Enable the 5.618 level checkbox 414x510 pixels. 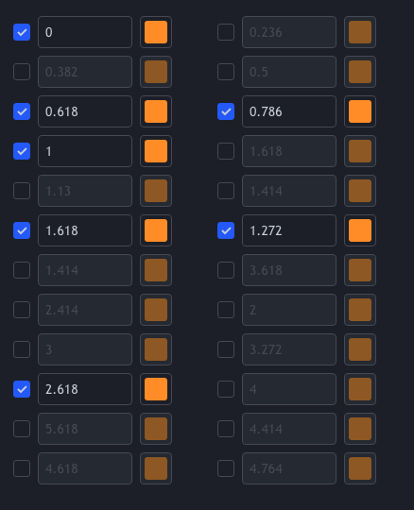coord(22,429)
